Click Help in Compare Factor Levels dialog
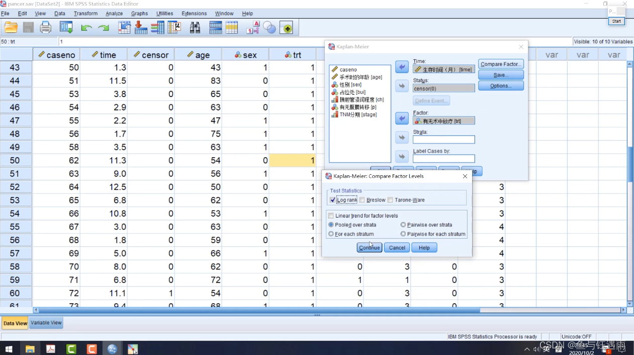Screen dimensions: 634x355 [424, 248]
